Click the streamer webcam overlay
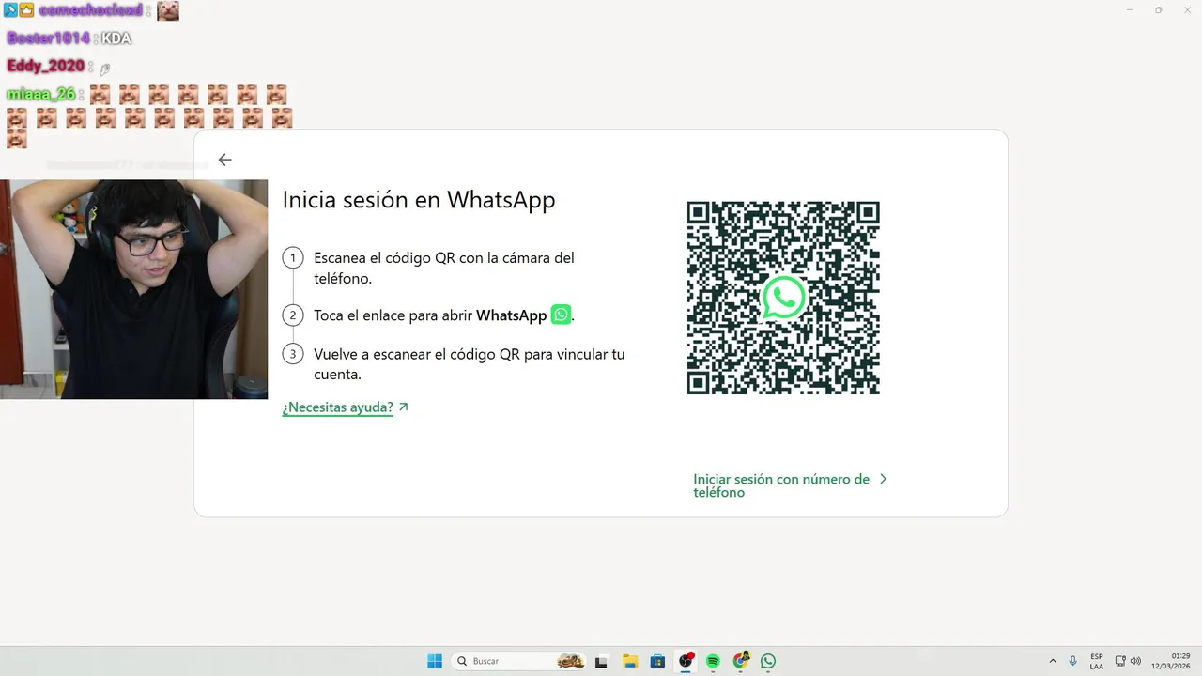Screen dimensions: 1202x676 tap(133, 289)
